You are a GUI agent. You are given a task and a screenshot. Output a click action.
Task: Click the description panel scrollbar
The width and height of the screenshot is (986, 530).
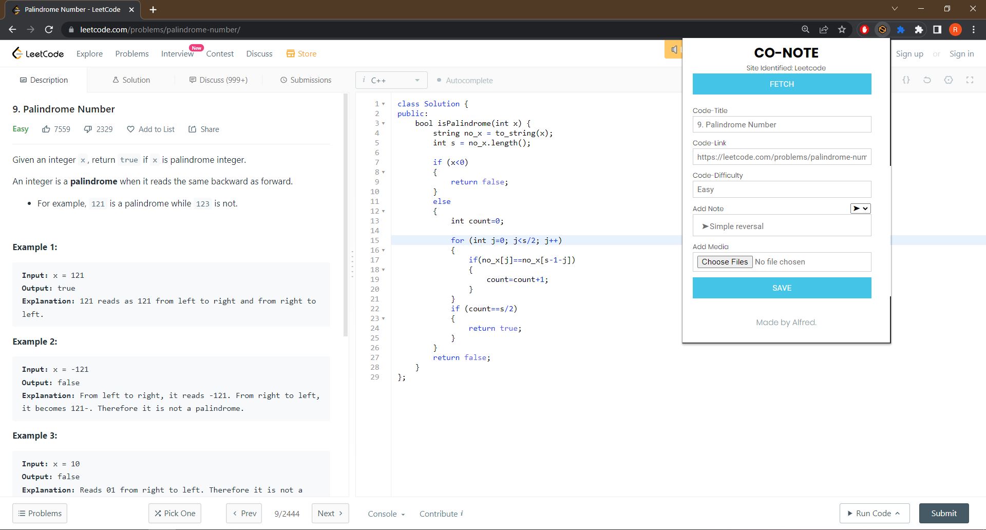tap(346, 215)
